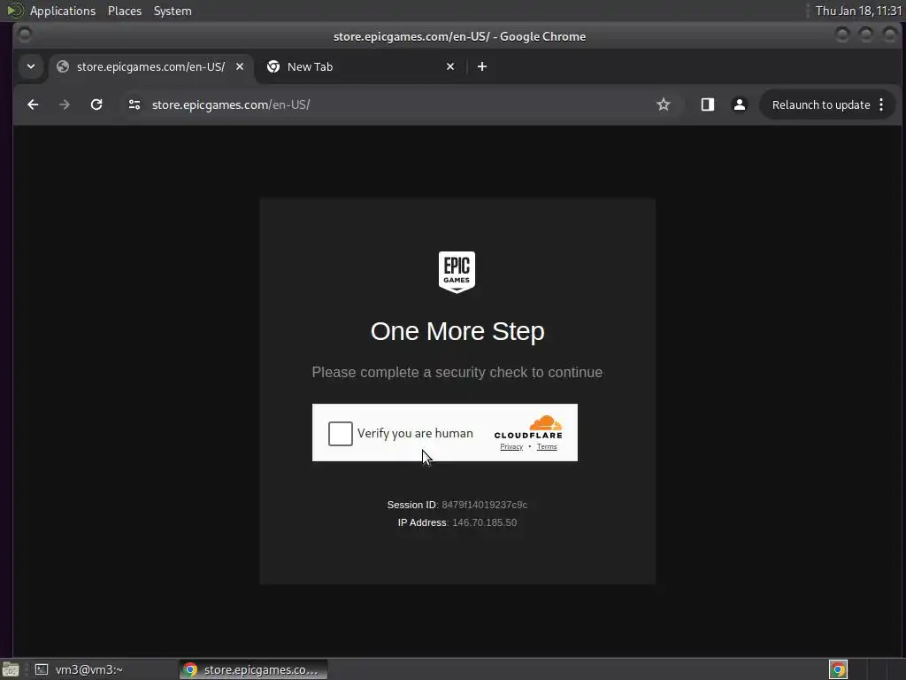This screenshot has height=680, width=906.
Task: Click the show desktop icon in the taskbar
Action: point(11,669)
